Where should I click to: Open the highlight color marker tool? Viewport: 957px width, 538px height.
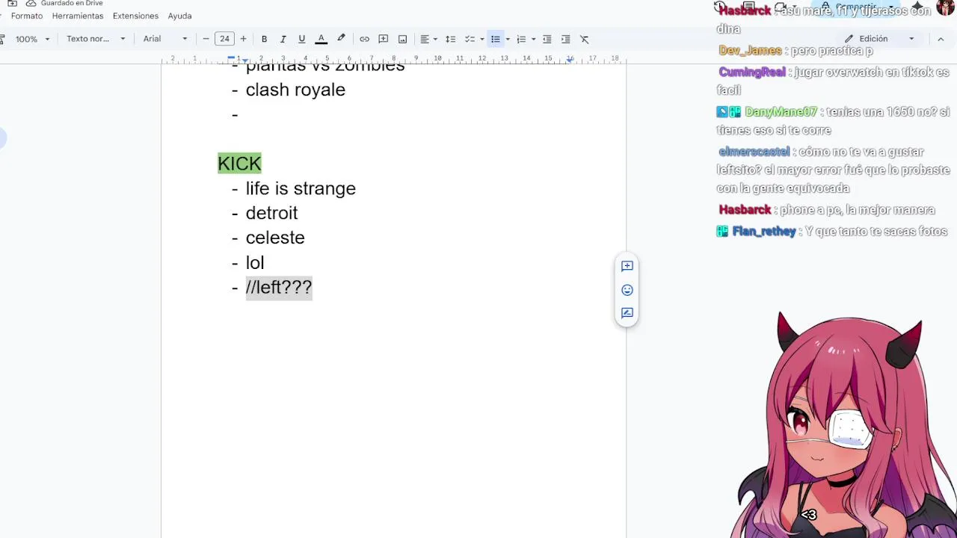pyautogui.click(x=341, y=39)
